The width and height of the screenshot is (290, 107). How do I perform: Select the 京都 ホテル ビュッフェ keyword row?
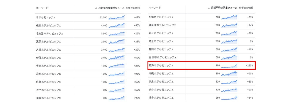88,74
